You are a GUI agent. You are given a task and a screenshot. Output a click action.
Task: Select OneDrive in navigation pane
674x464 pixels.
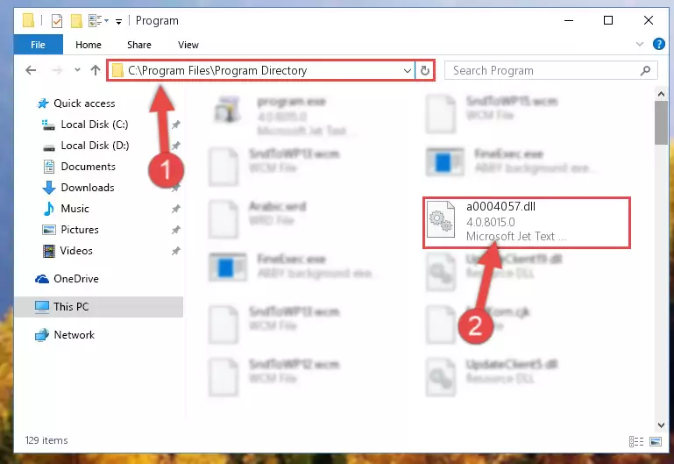tap(76, 279)
